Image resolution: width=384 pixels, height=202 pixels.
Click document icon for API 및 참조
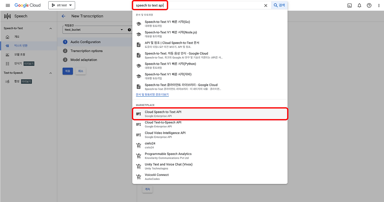(139, 45)
